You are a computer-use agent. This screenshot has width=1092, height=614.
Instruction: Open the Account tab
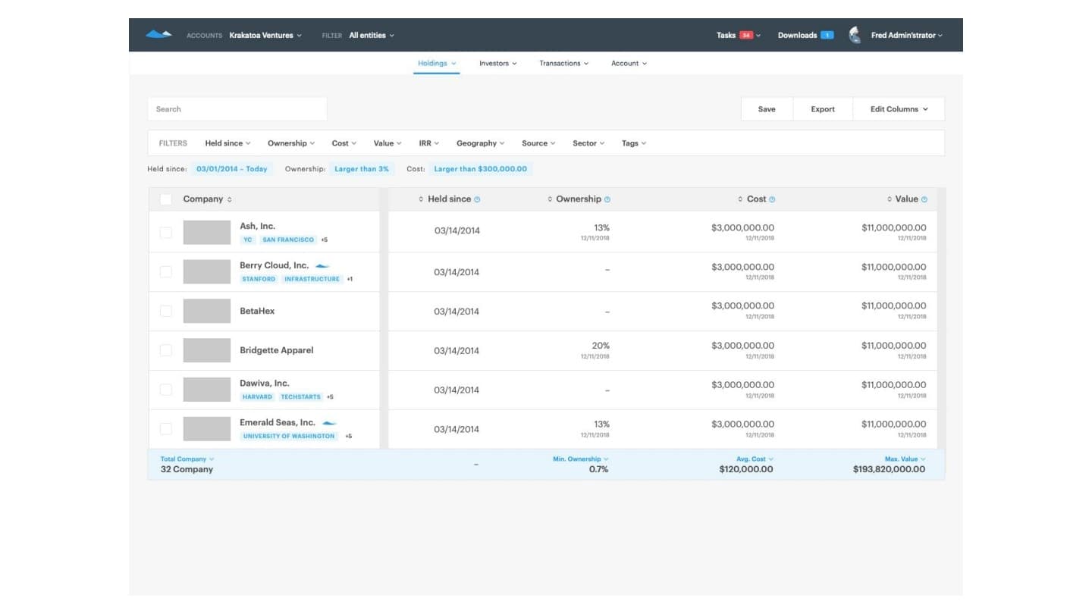click(x=629, y=63)
